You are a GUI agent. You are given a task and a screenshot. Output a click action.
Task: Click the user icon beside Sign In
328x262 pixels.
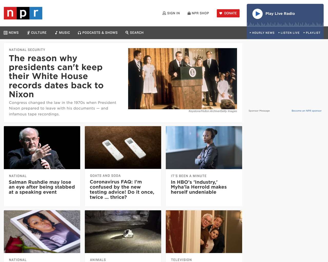[x=164, y=13]
